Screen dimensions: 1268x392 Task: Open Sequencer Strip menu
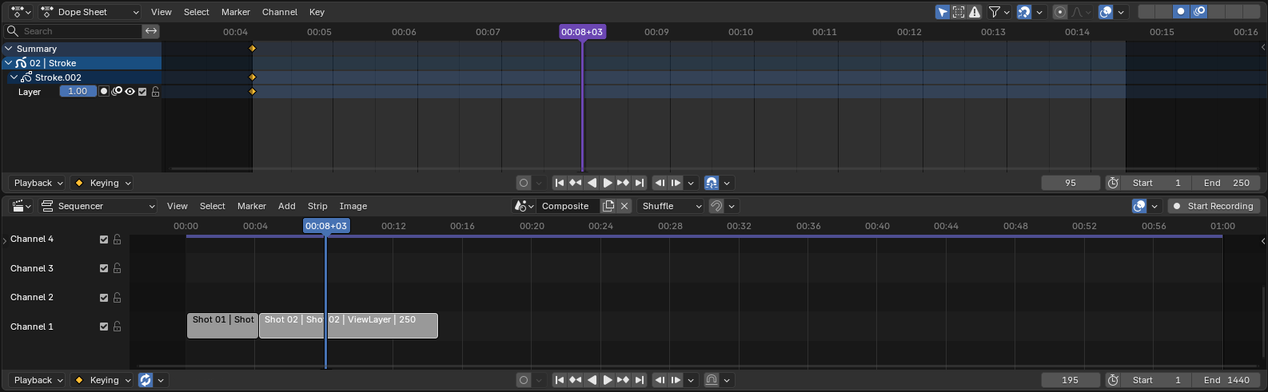pyautogui.click(x=317, y=206)
